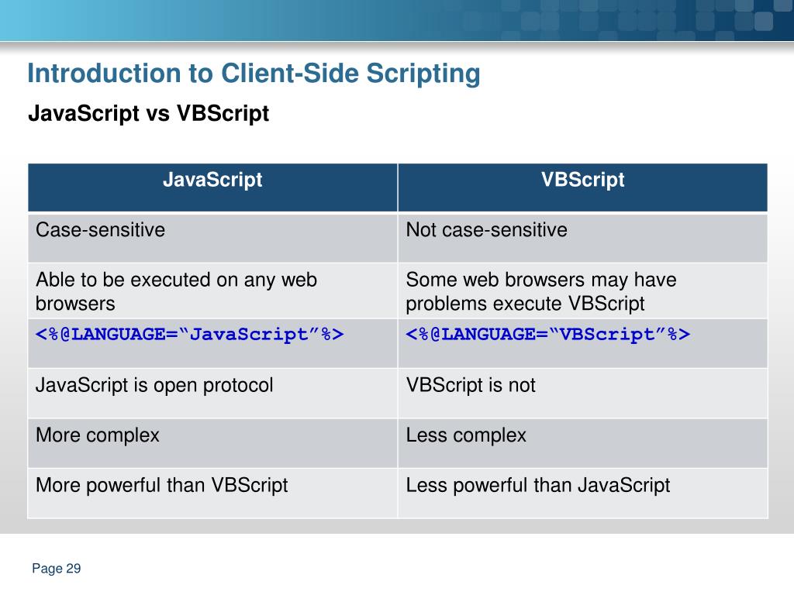The height and width of the screenshot is (595, 794).
Task: Select the LANGUAGE="JavaScript" code snippet
Action: [190, 335]
